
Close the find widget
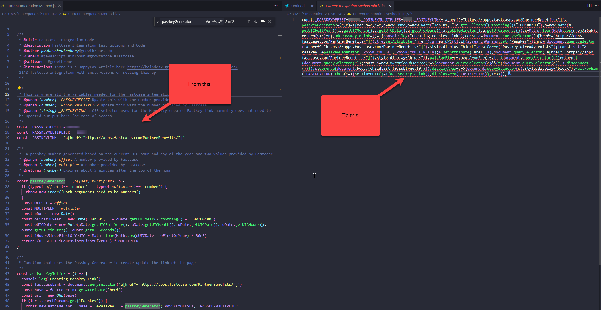(270, 22)
